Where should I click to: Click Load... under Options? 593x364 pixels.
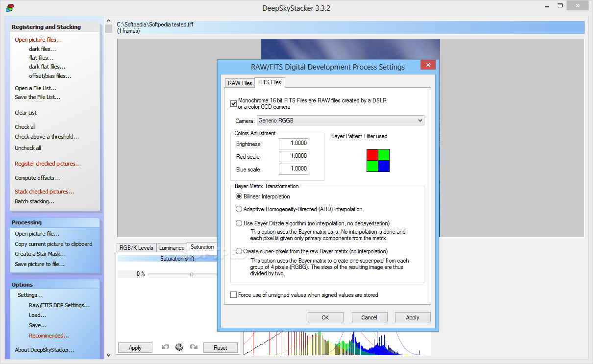(38, 315)
